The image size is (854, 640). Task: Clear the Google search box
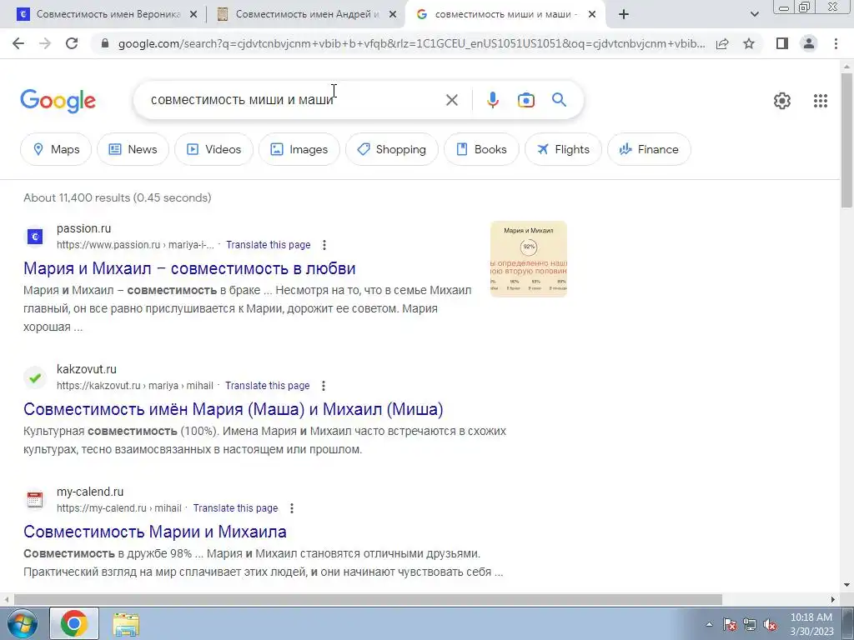click(x=451, y=100)
